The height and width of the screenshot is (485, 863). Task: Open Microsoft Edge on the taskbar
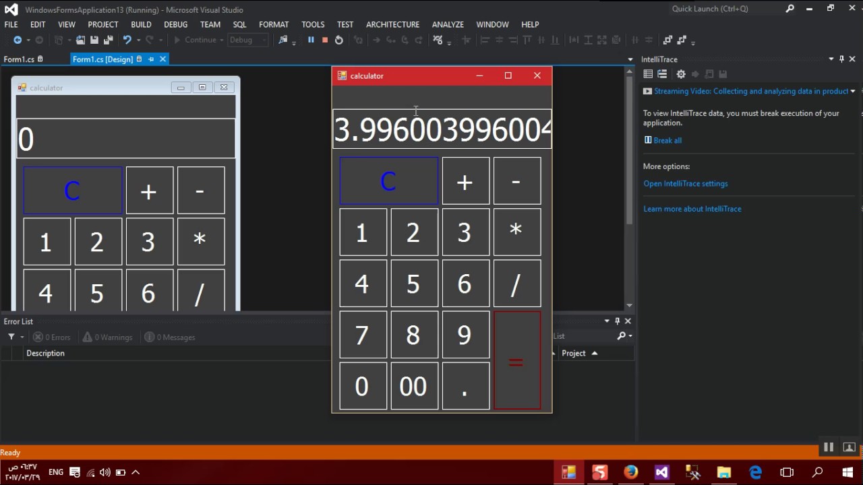(755, 472)
